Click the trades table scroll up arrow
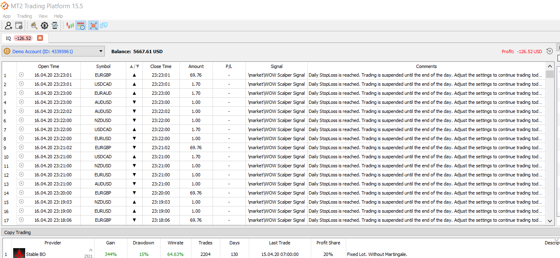Image resolution: width=560 pixels, height=258 pixels. (x=550, y=66)
